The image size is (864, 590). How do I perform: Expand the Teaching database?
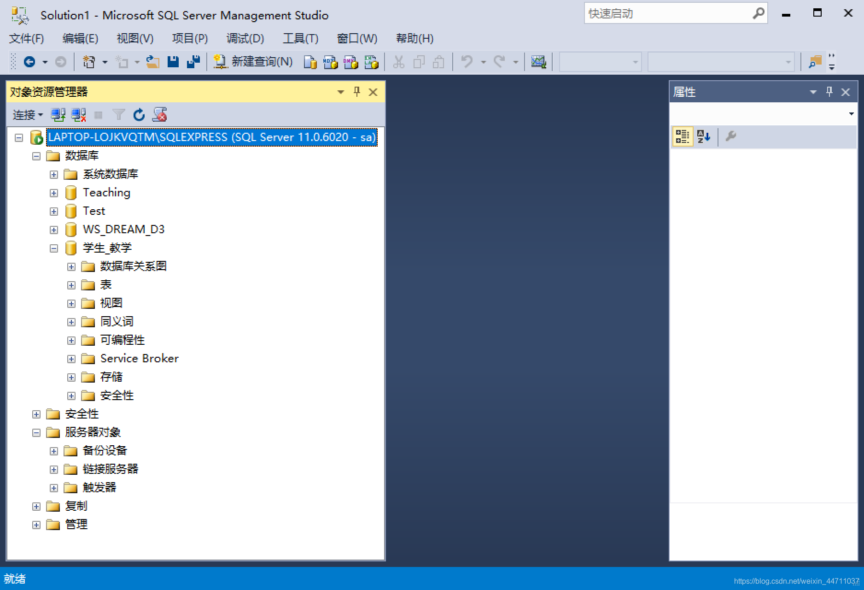[x=54, y=193]
